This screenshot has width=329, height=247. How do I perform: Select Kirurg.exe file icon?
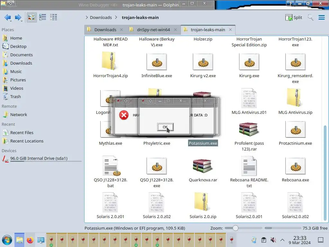(x=249, y=62)
